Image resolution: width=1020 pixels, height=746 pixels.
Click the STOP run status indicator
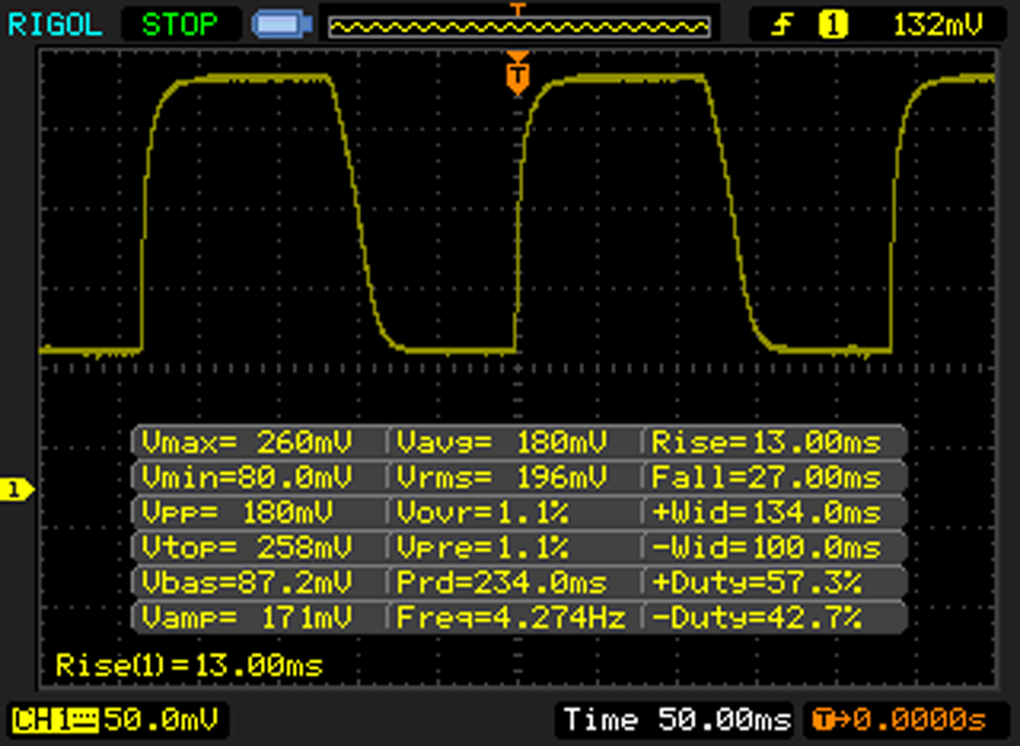(180, 25)
